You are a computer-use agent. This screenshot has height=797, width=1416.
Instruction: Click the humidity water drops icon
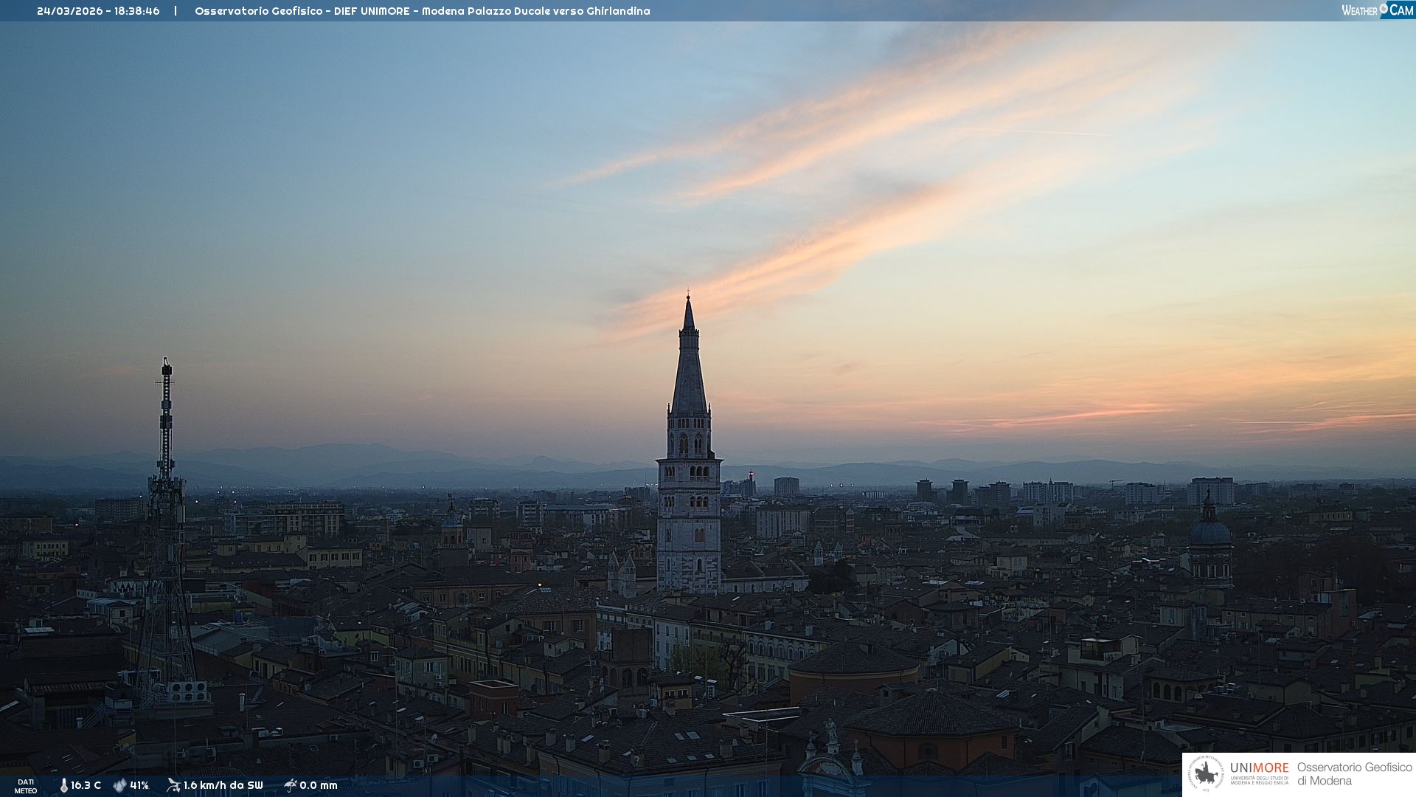[x=119, y=785]
